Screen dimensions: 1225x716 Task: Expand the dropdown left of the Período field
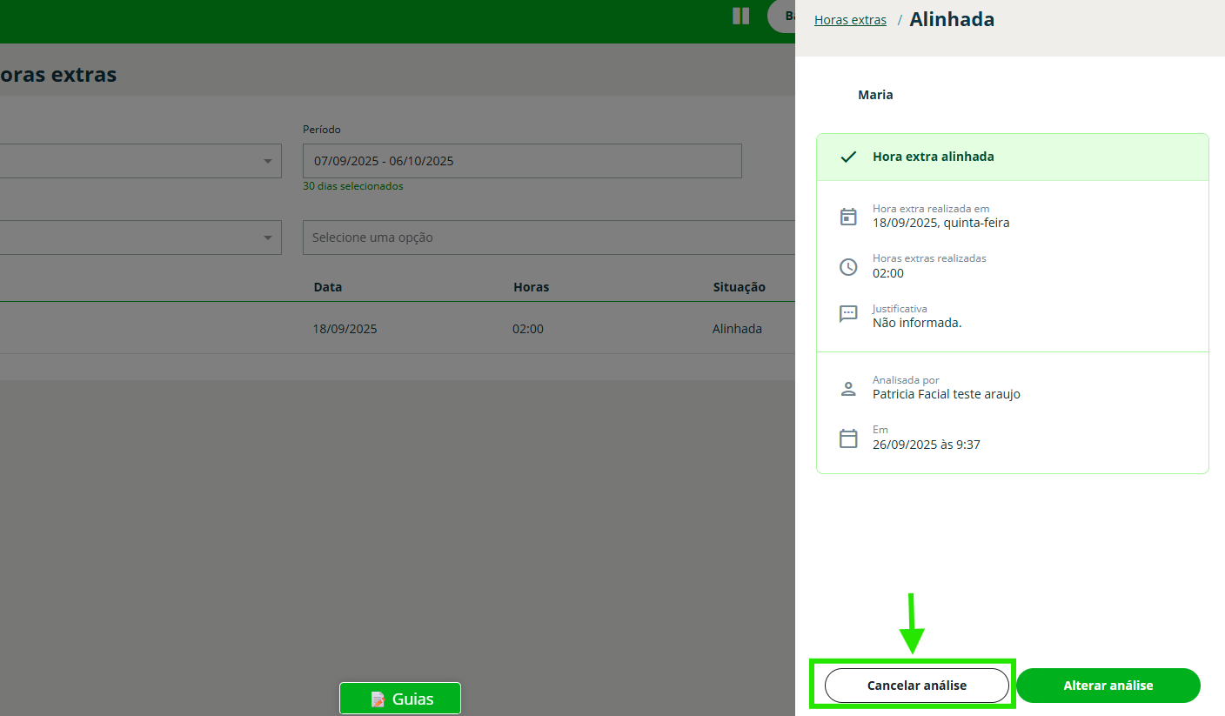click(x=268, y=161)
